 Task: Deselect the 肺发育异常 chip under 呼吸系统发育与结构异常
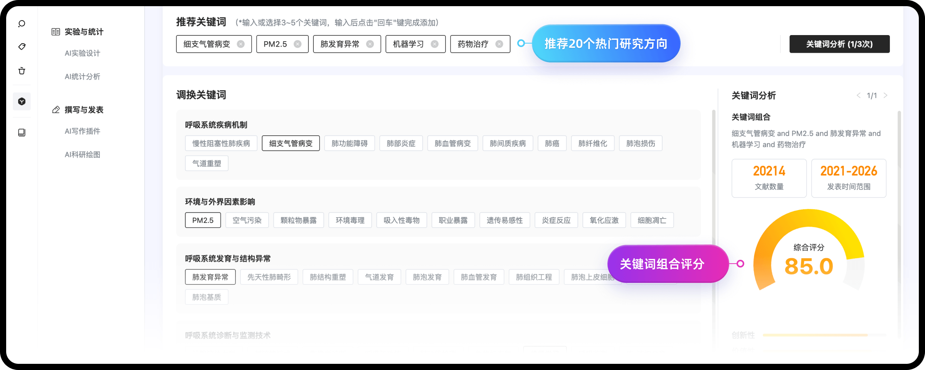coord(210,277)
